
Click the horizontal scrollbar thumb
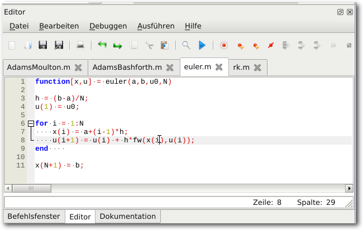coord(32,188)
